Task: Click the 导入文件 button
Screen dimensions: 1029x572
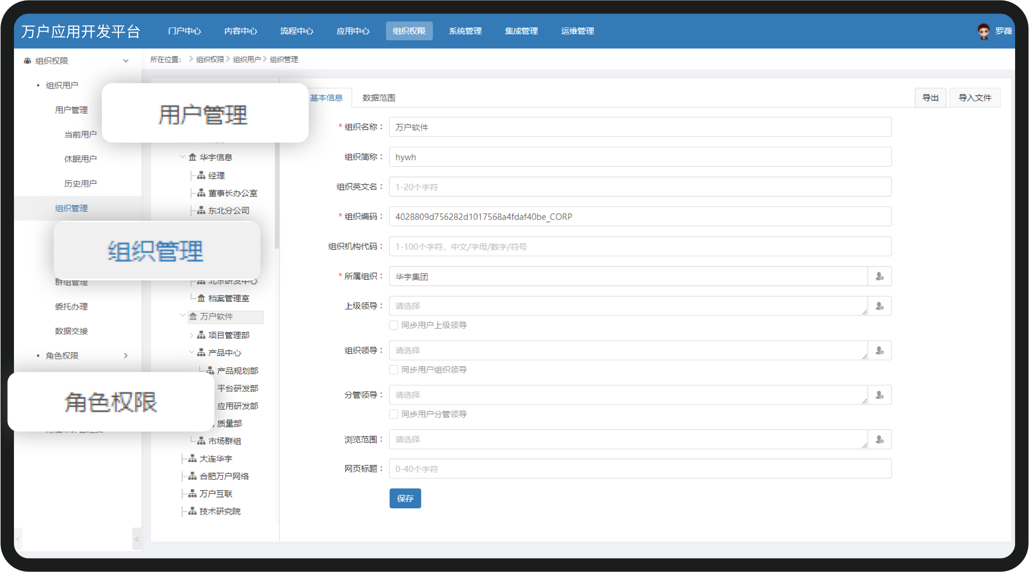Action: (x=975, y=98)
